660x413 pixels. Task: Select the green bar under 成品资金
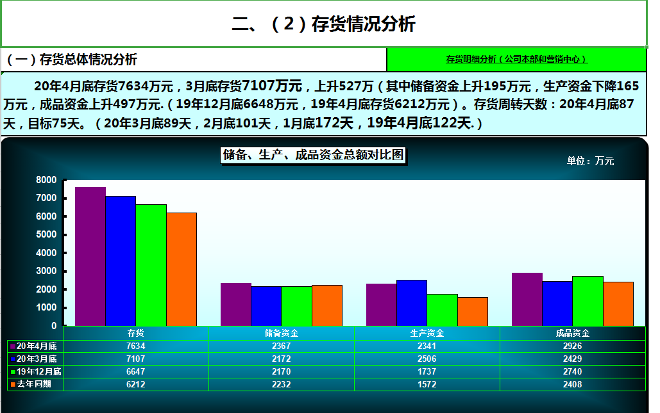coord(588,301)
